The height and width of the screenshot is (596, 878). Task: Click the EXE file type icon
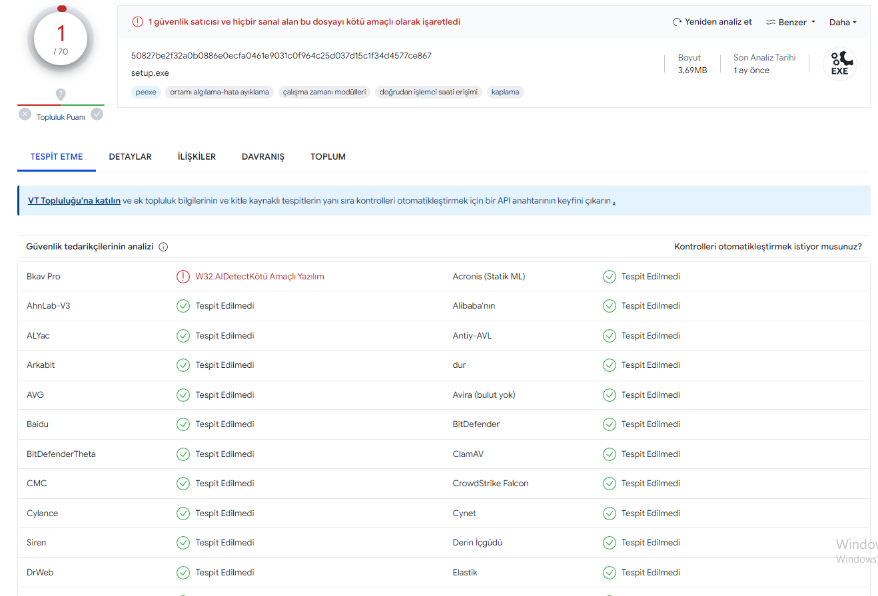coord(839,65)
